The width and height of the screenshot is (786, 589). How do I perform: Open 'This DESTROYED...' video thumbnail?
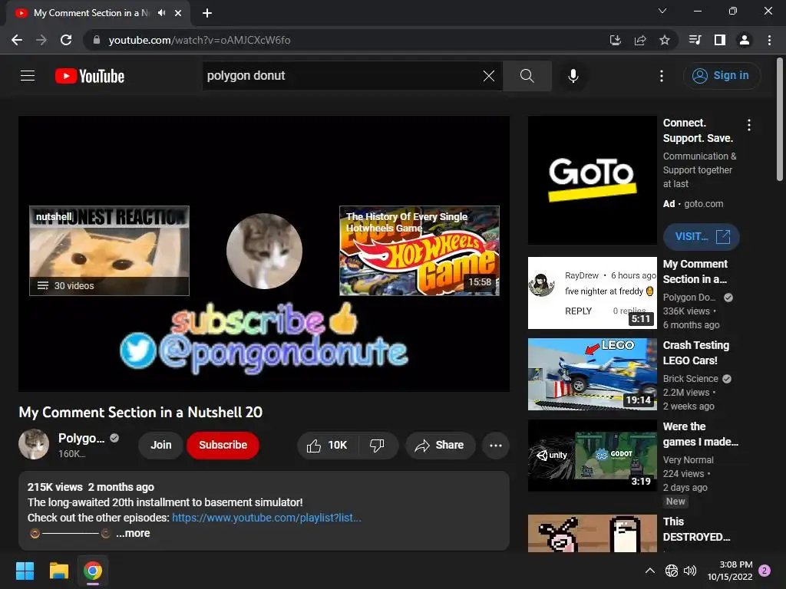592,533
